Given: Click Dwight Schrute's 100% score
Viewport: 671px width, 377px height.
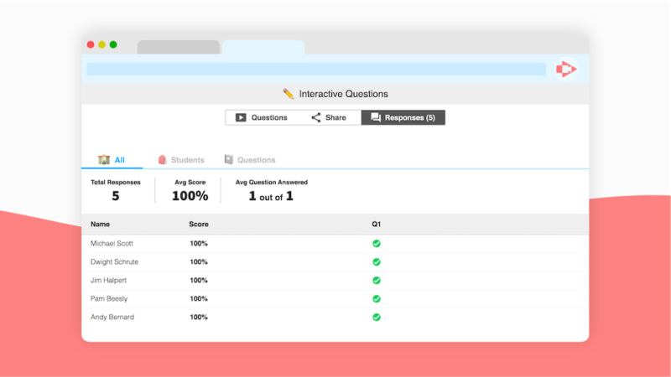Looking at the screenshot, I should pos(199,261).
